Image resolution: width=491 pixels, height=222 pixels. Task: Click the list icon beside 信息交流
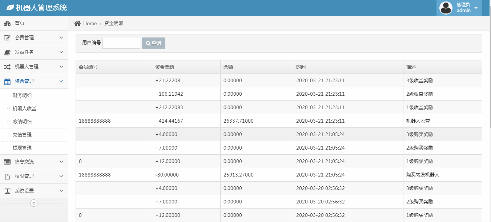pos(7,162)
